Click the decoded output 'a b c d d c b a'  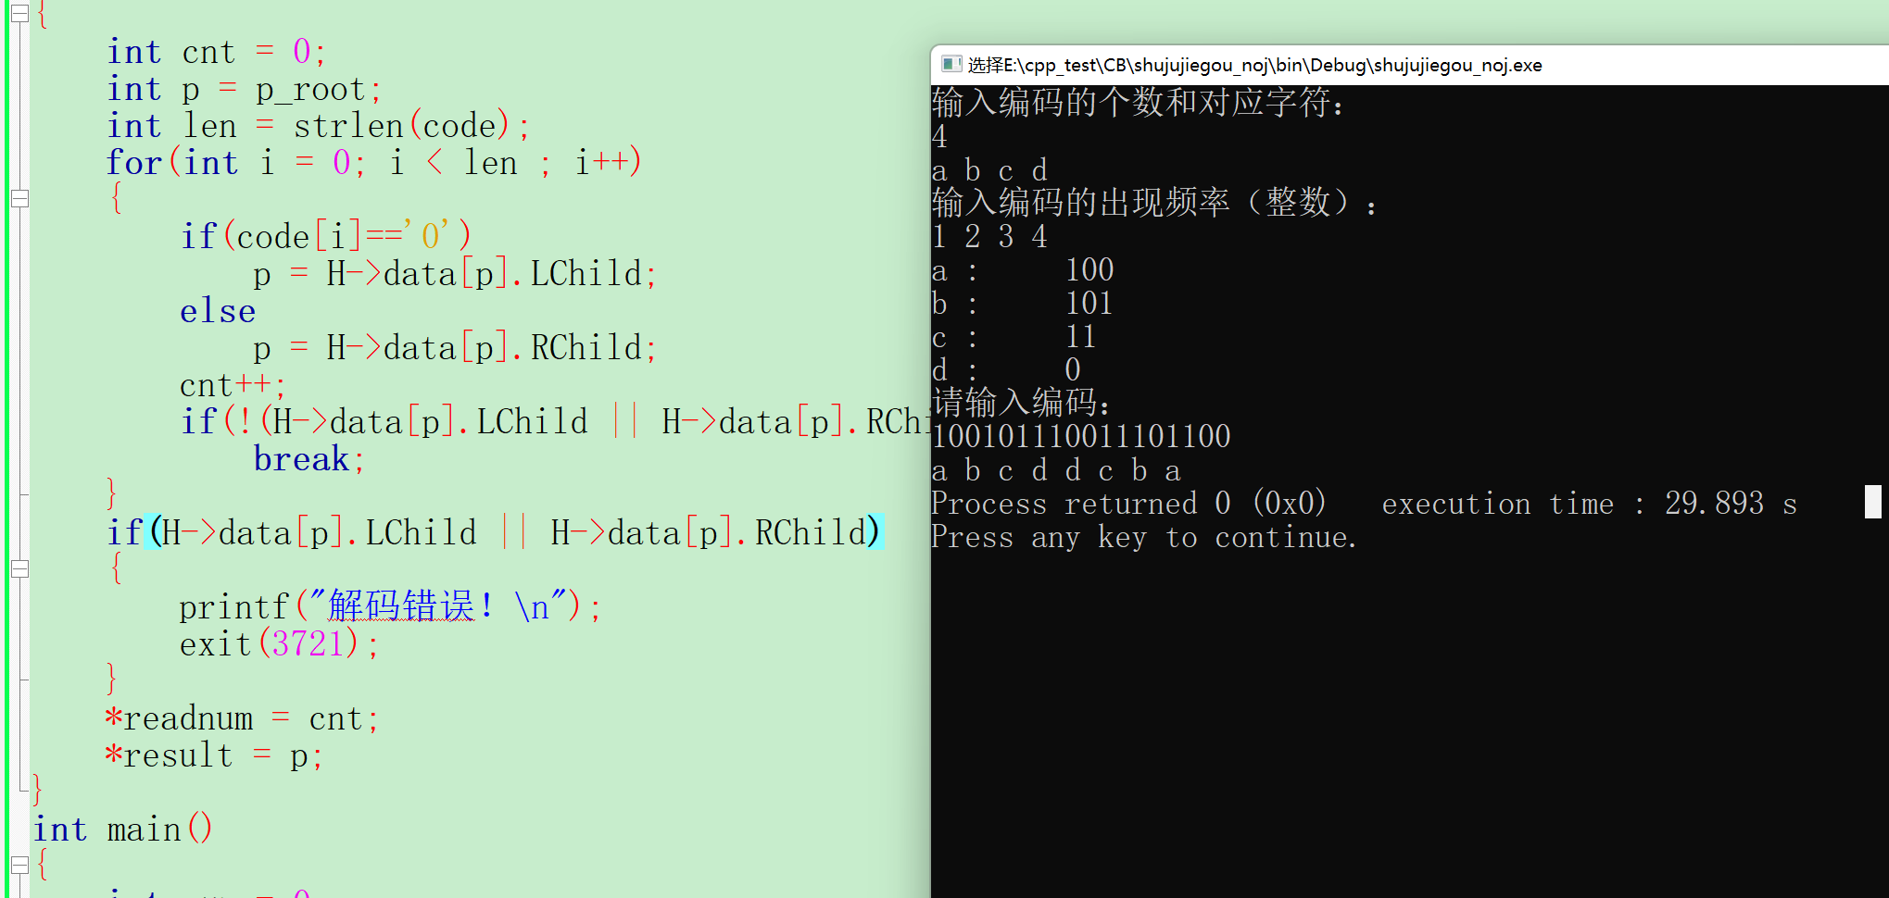click(1056, 470)
